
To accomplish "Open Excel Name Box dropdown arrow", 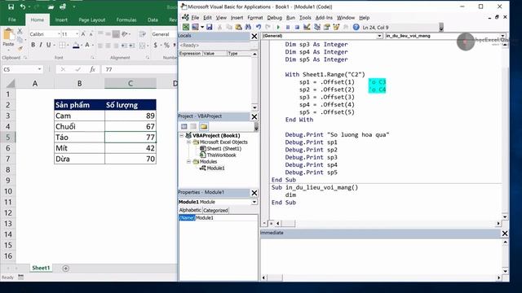I will pyautogui.click(x=40, y=69).
